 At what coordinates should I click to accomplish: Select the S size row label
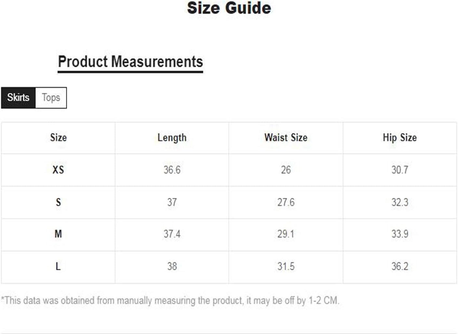coord(58,202)
